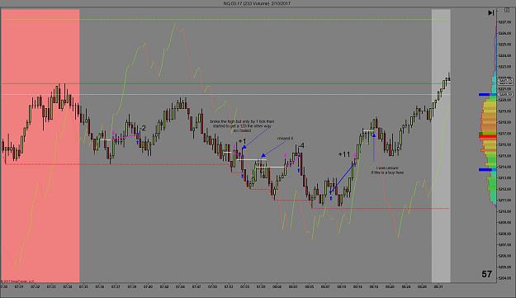Select the 'broke the high' annotation text
The width and height of the screenshot is (516, 298).
242,126
